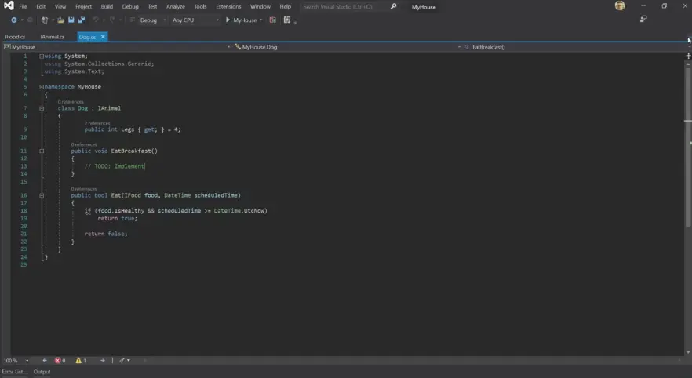Open the MyHouse.Dog type navigation dropdown

348,47
